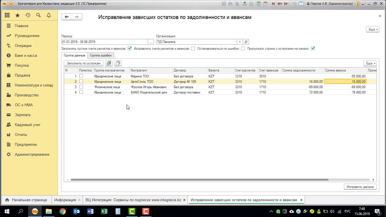The image size is (386, 217).
Task: Switch to 'ВЦ Интеграция' services tab
Action: 133,200
